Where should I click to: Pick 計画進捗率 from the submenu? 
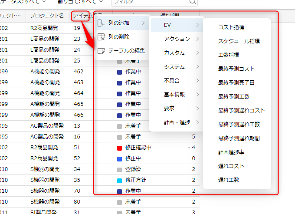[x=231, y=152]
